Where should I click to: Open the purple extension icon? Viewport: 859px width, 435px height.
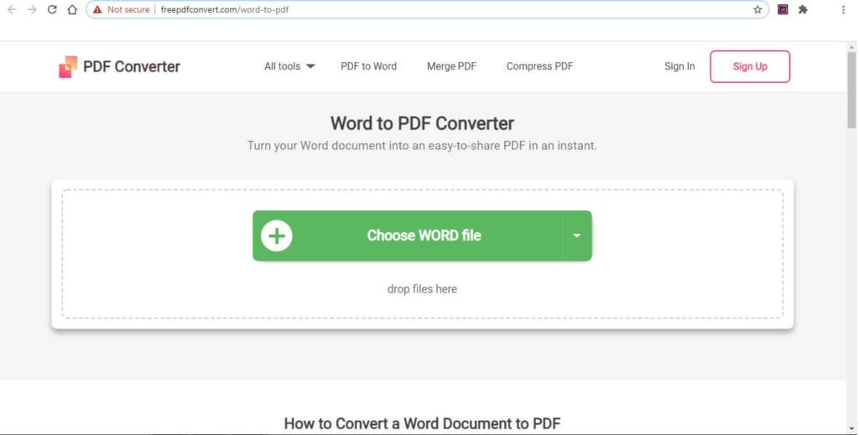[783, 9]
